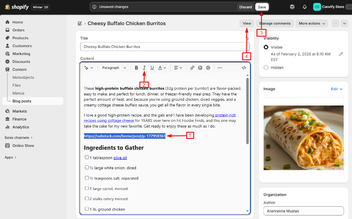The width and height of the screenshot is (352, 219).
Task: Expand Sales channels section
Action: 18,138
